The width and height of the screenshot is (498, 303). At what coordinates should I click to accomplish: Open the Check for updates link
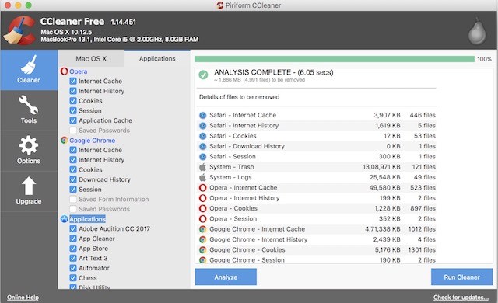pos(461,298)
